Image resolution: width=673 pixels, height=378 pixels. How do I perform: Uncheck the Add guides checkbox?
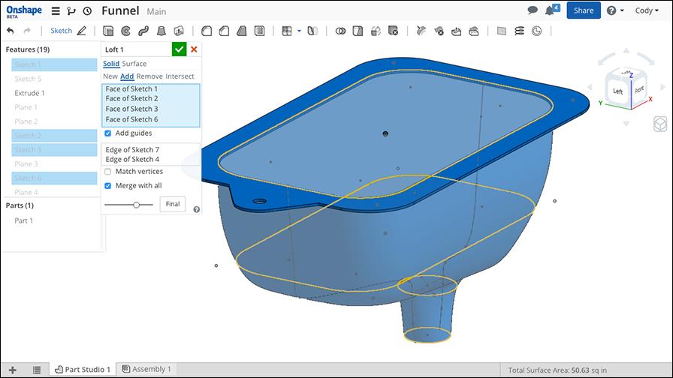click(x=108, y=133)
